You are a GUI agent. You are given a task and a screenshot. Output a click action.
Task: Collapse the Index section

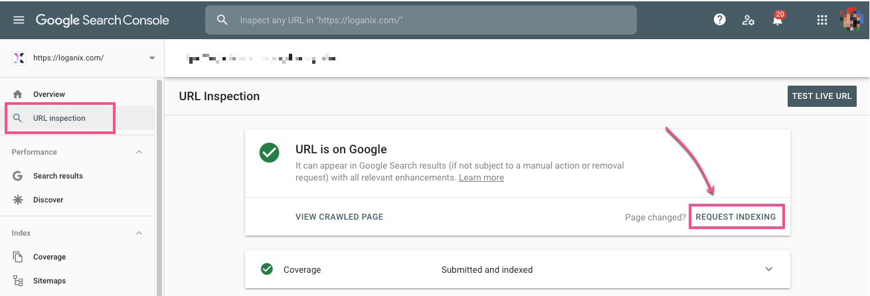coord(139,233)
